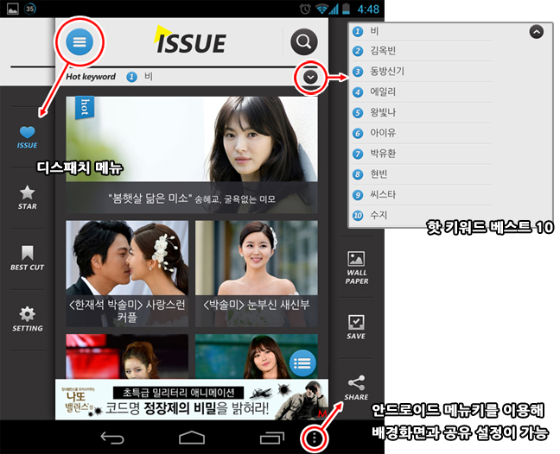Collapse the hot keyword list with up chevron
This screenshot has height=454, width=560.
tap(536, 32)
